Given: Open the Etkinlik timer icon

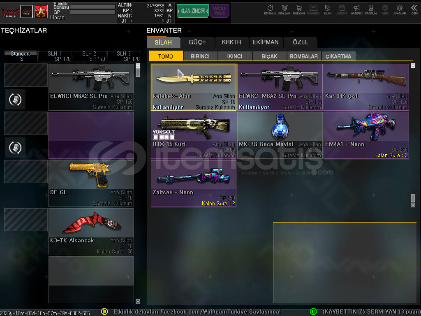Looking at the screenshot, I should 270,9.
